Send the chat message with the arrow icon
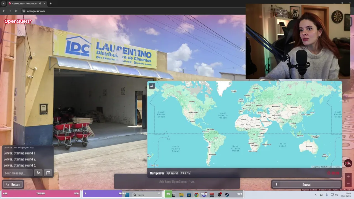Viewport: 354px width, 199px height. point(38,173)
